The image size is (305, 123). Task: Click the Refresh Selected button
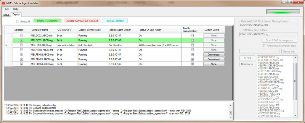115,21
